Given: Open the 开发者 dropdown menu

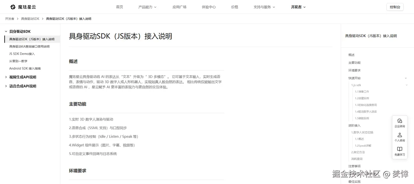Looking at the screenshot, I should 298,7.
